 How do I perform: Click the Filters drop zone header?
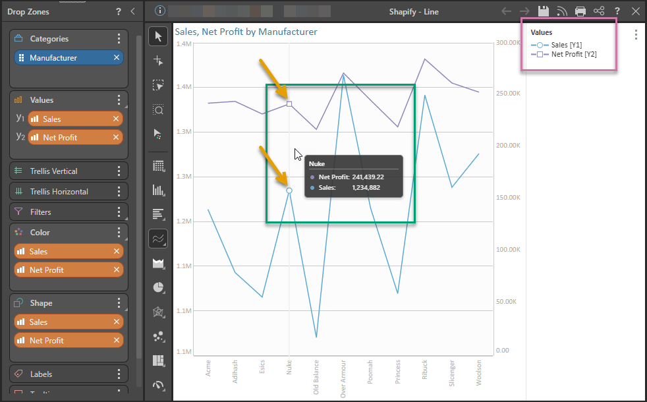tap(69, 212)
